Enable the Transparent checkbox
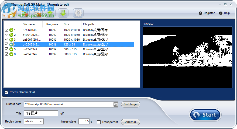 tap(99, 122)
